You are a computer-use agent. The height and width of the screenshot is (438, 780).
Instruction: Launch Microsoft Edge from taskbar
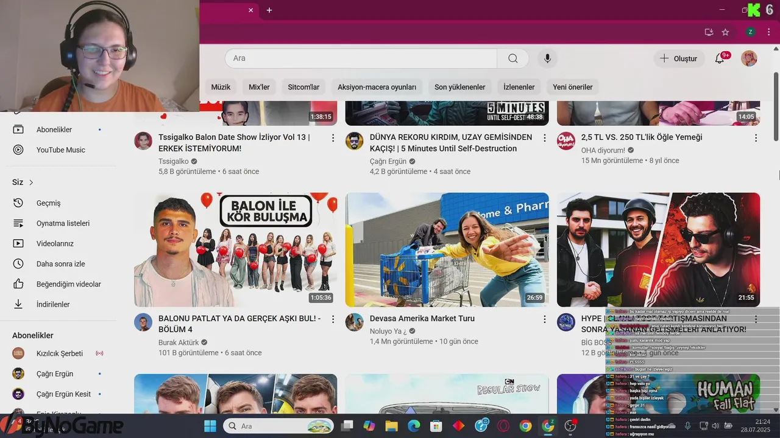[413, 426]
